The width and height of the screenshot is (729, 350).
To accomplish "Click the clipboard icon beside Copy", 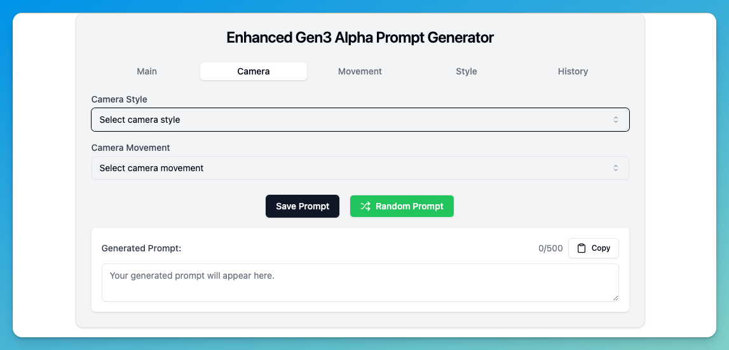I will click(x=582, y=248).
